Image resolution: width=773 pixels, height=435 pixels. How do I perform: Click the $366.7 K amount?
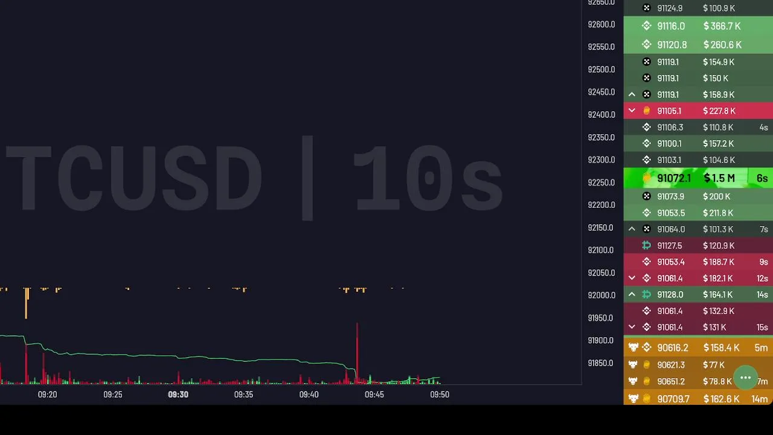722,26
